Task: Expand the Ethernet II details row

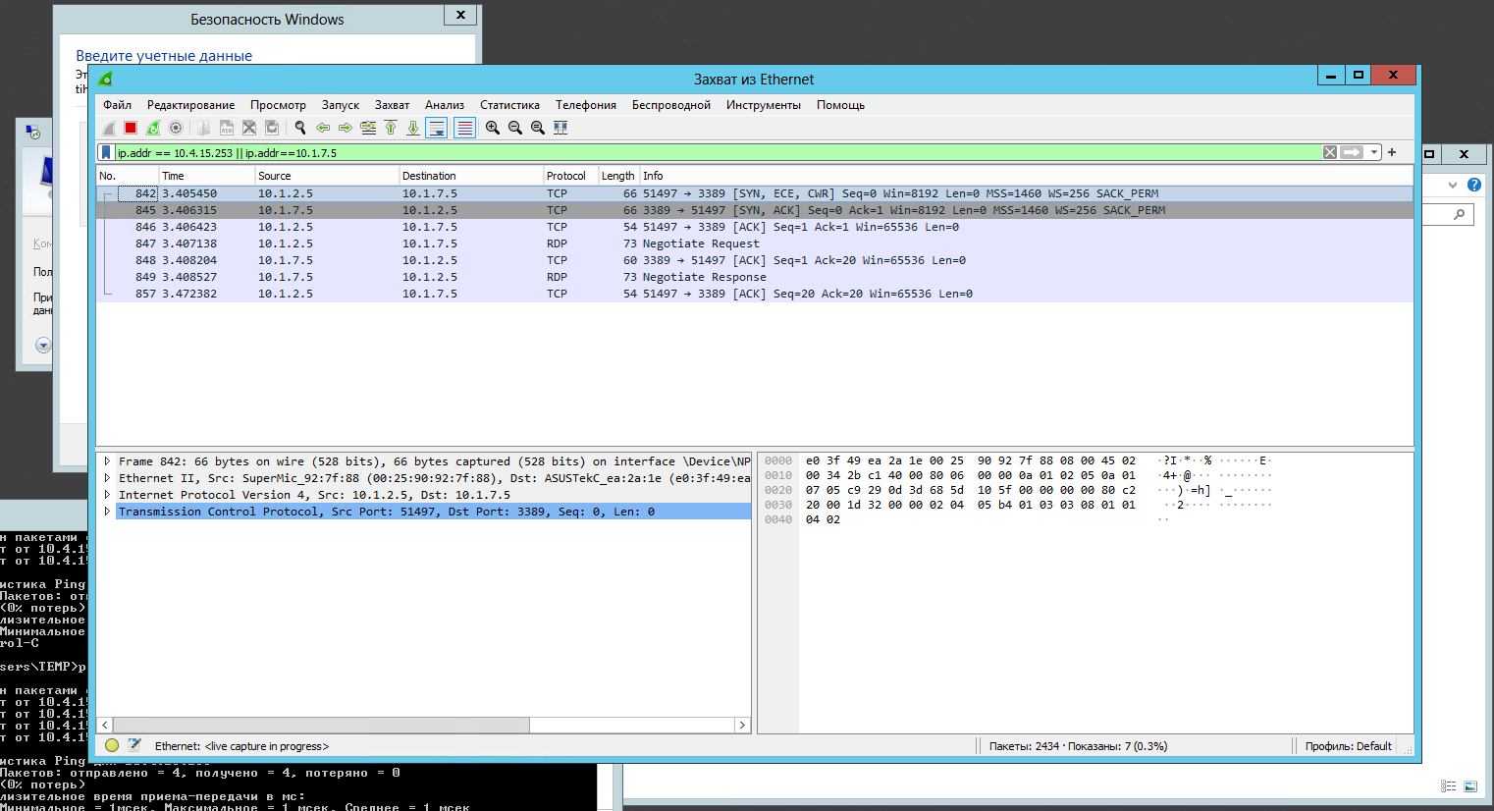Action: coord(107,478)
